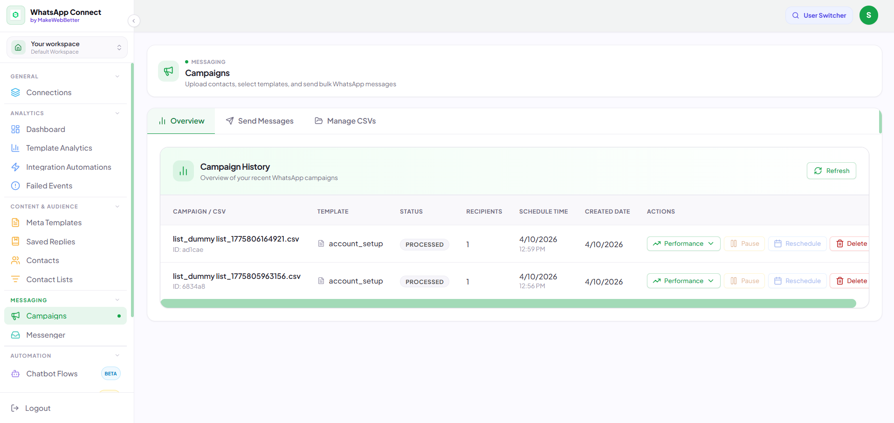This screenshot has width=894, height=423.
Task: Switch to the Manage CSVs tab
Action: click(x=345, y=121)
